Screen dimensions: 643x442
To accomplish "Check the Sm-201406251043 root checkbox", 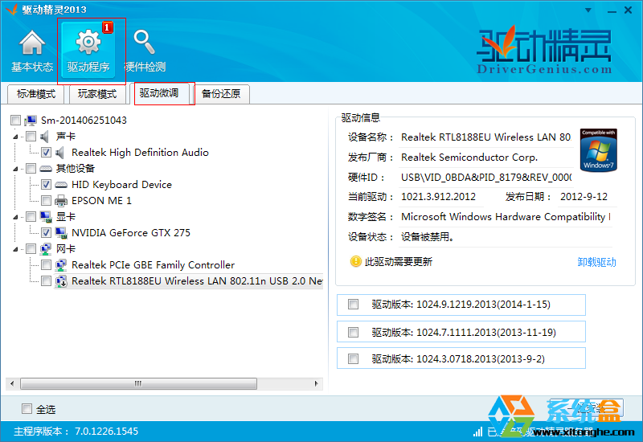I will coord(15,120).
